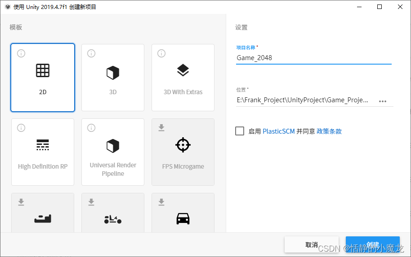Click the 模板 templates heading

pos(16,27)
